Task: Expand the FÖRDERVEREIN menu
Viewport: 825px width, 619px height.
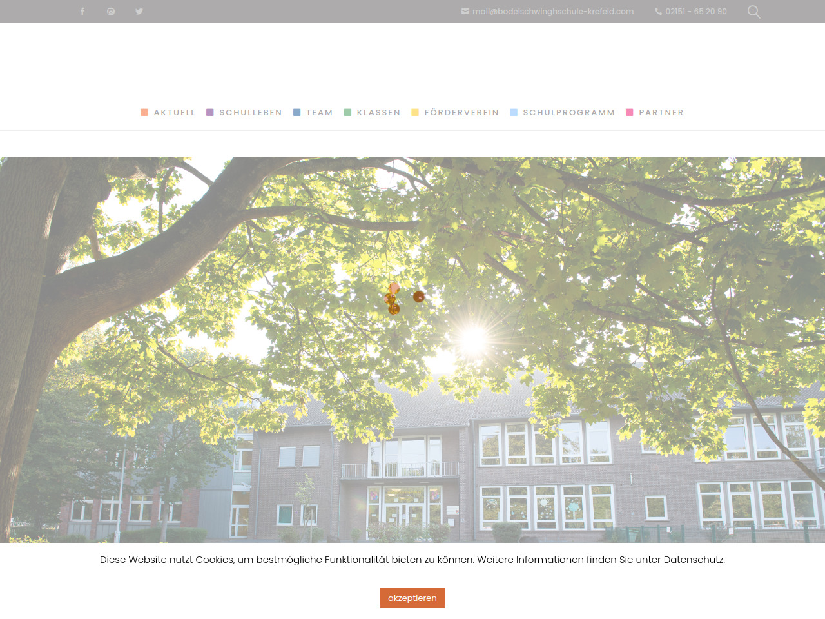Action: [x=461, y=112]
